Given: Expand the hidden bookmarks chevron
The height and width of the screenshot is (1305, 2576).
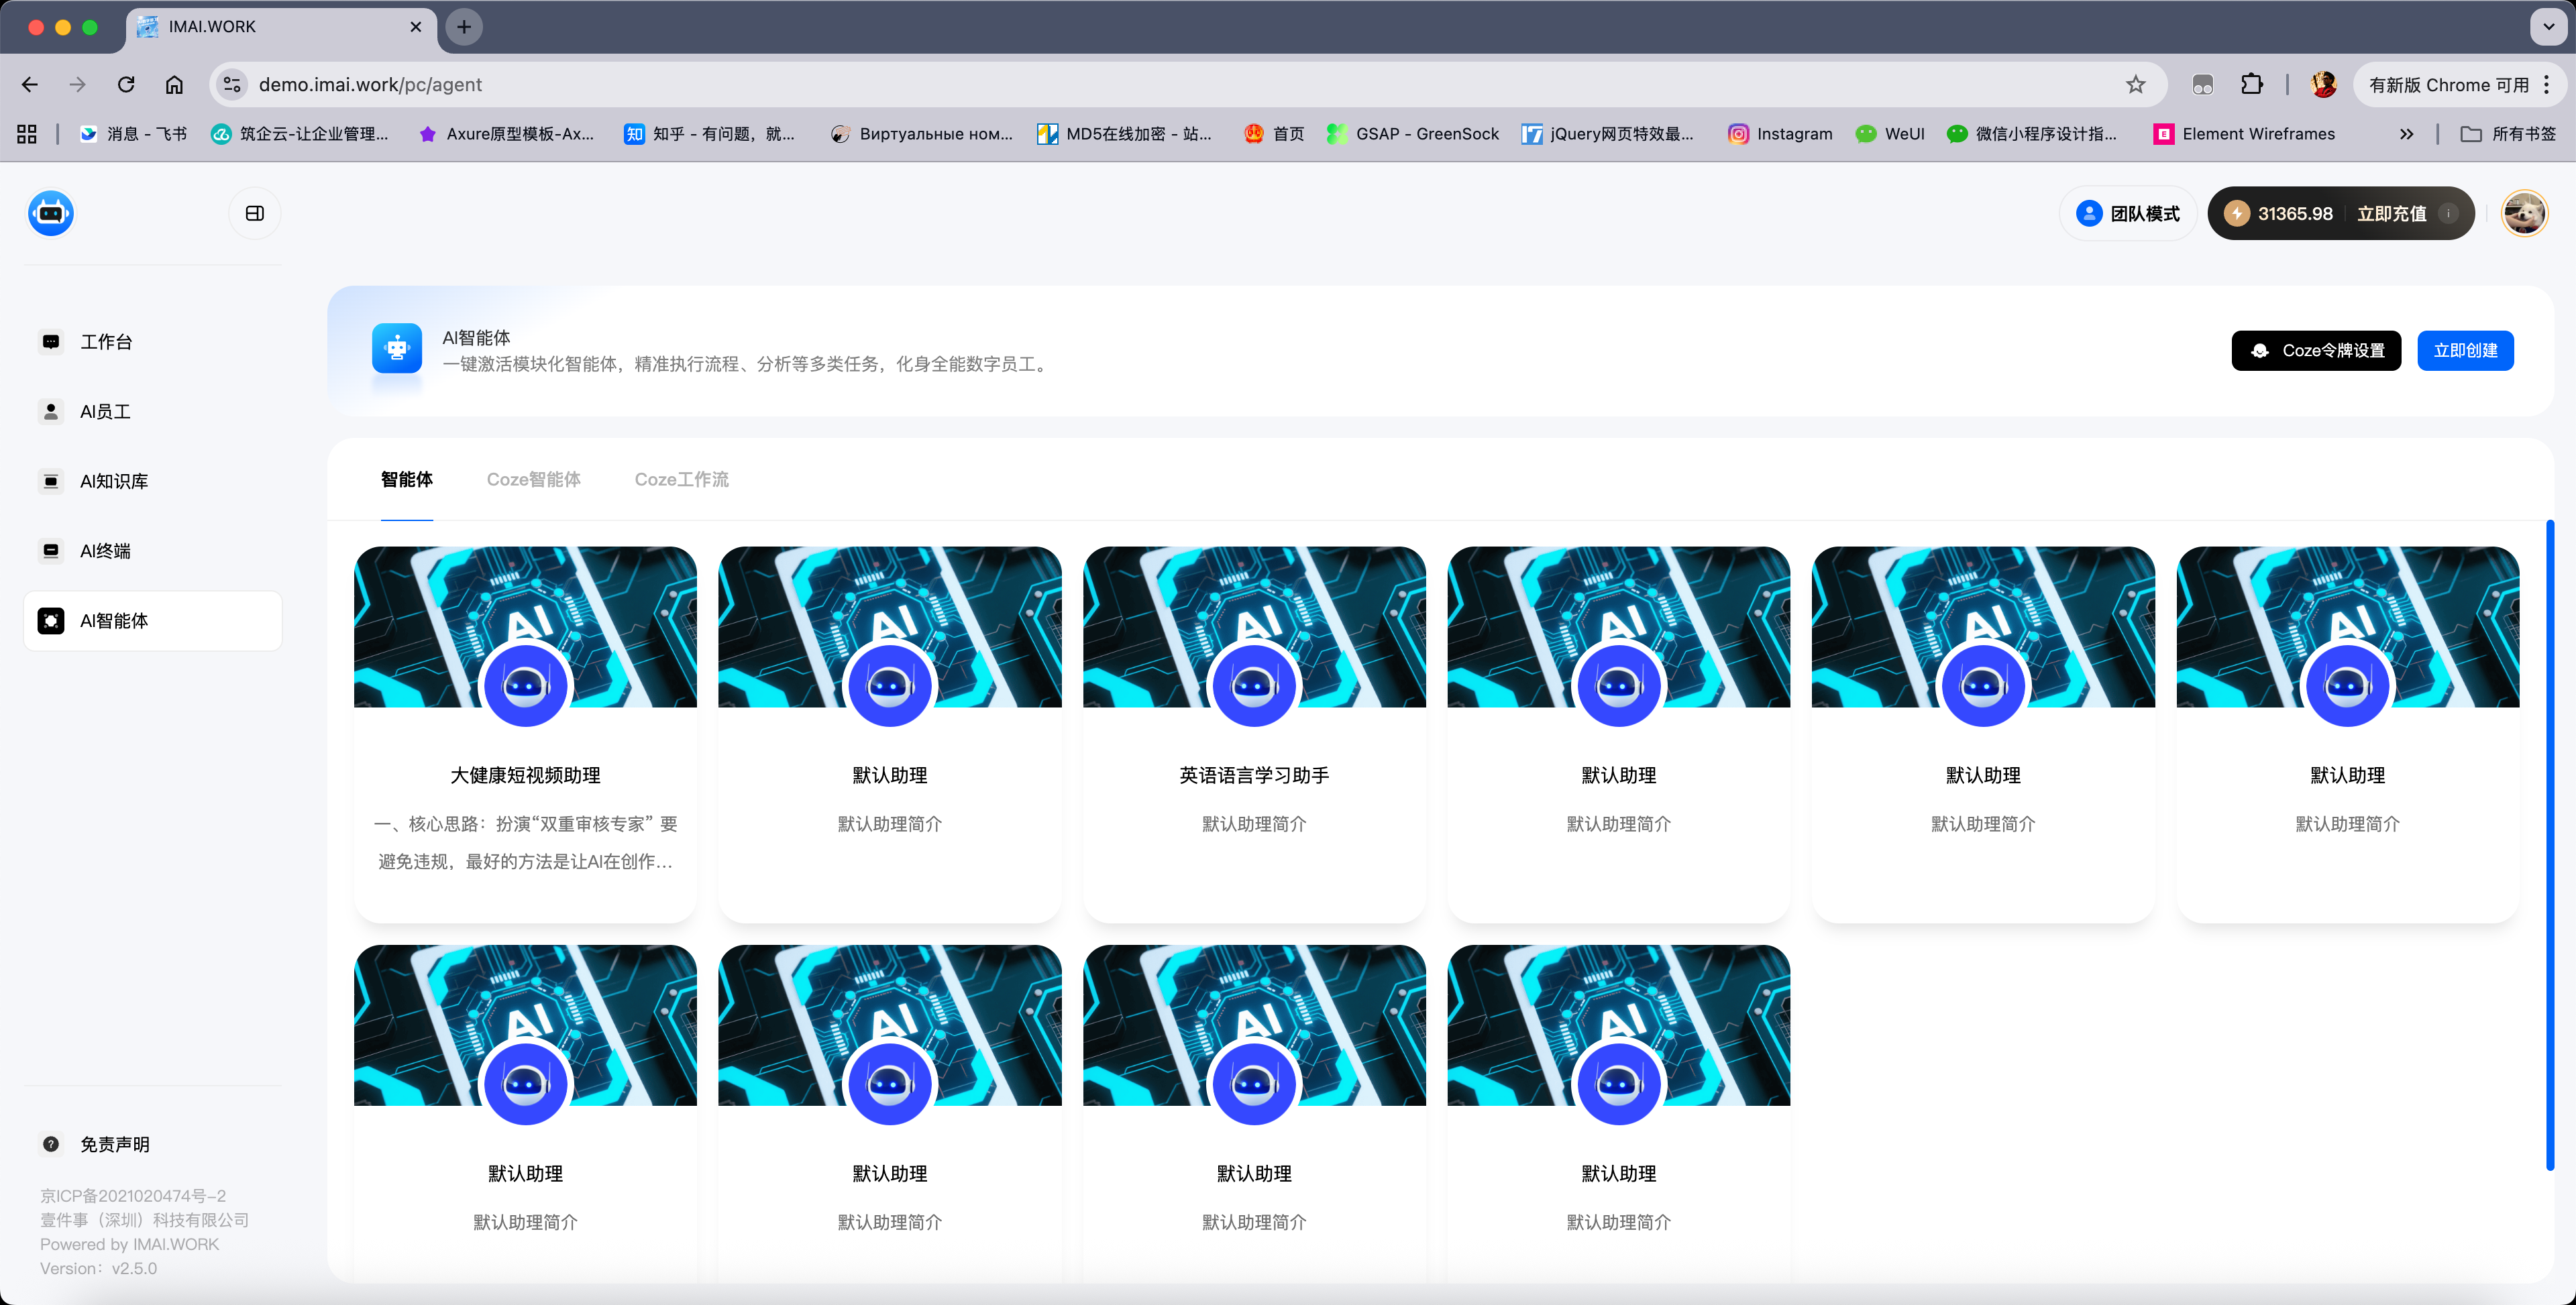Looking at the screenshot, I should pyautogui.click(x=2406, y=134).
